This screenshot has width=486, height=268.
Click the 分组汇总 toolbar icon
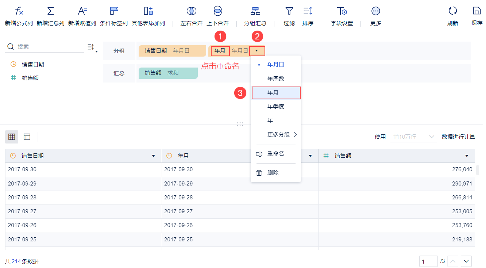pyautogui.click(x=255, y=11)
